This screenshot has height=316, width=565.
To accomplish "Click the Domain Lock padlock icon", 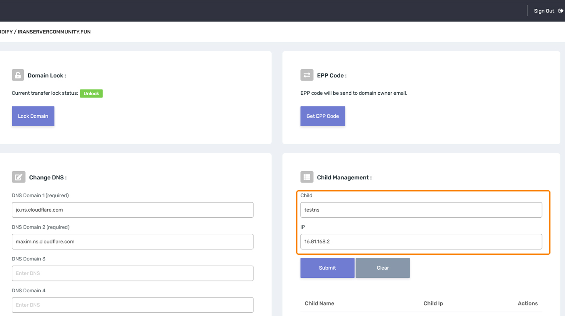I will [18, 75].
